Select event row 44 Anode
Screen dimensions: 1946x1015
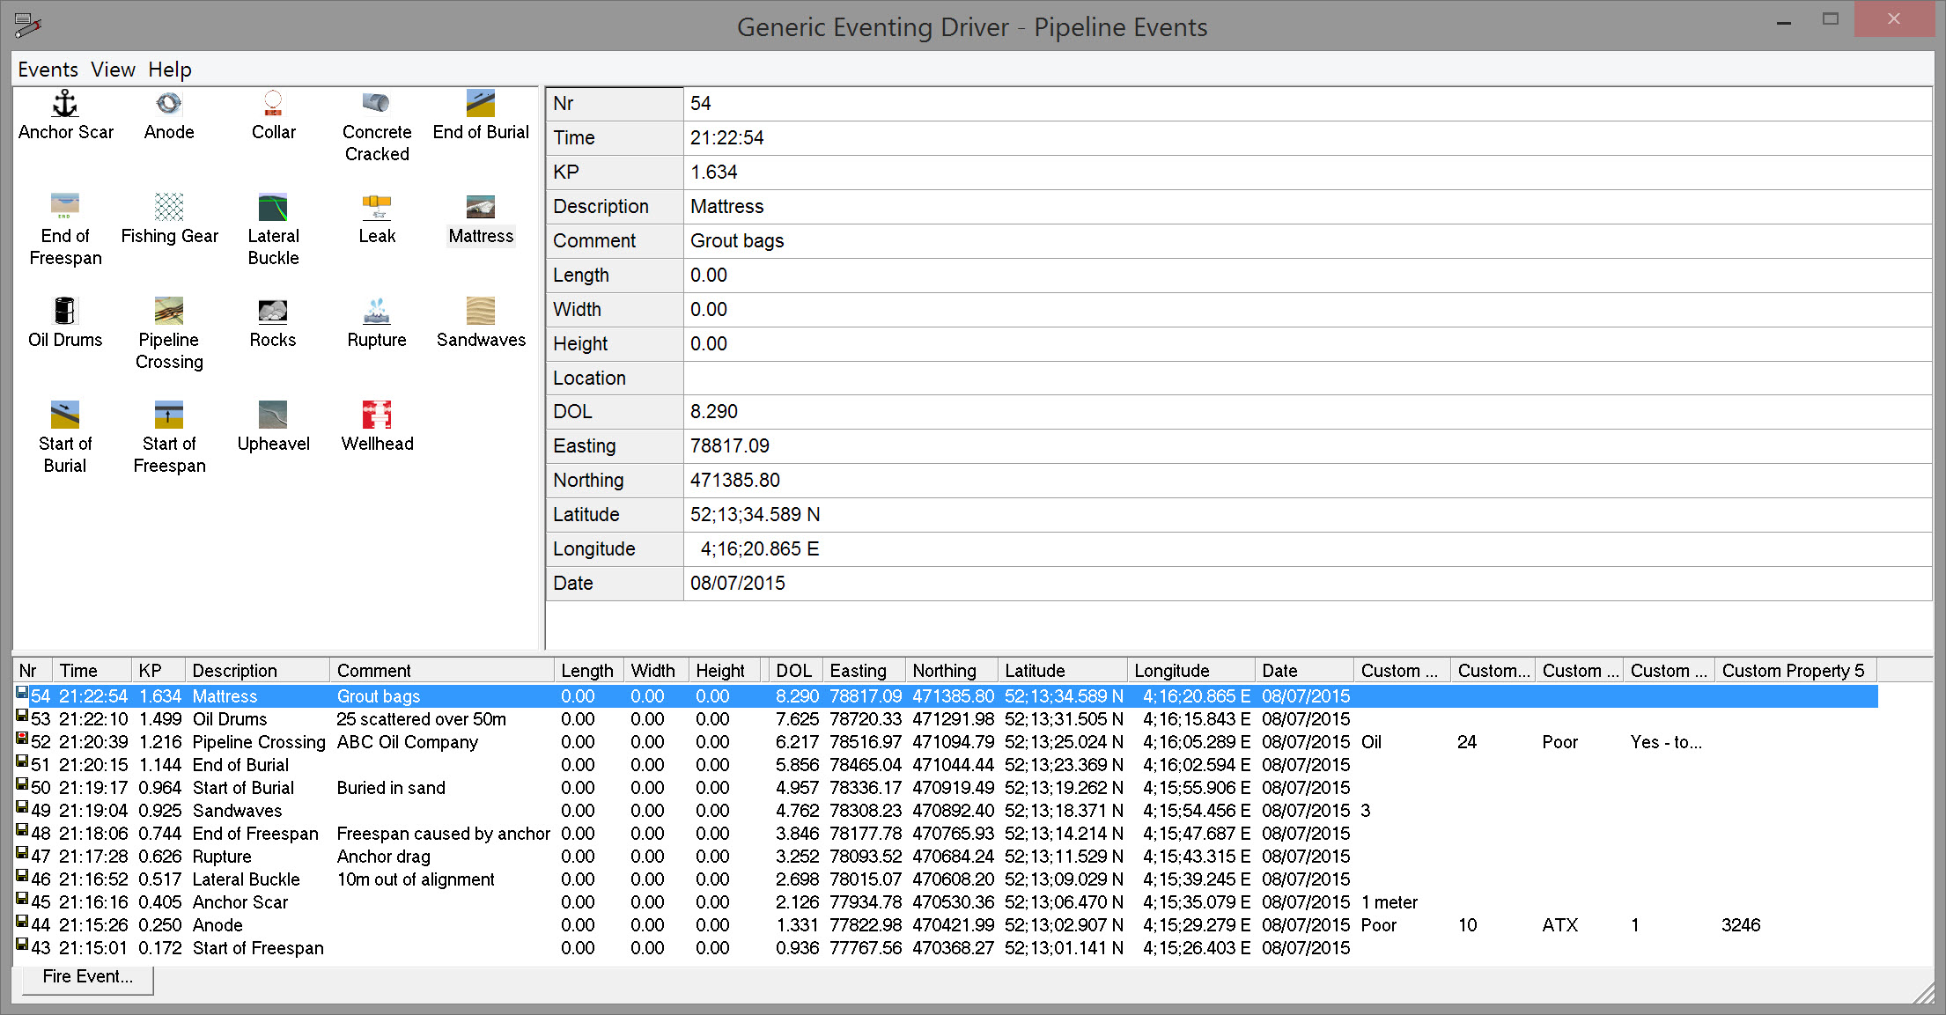pyautogui.click(x=217, y=925)
